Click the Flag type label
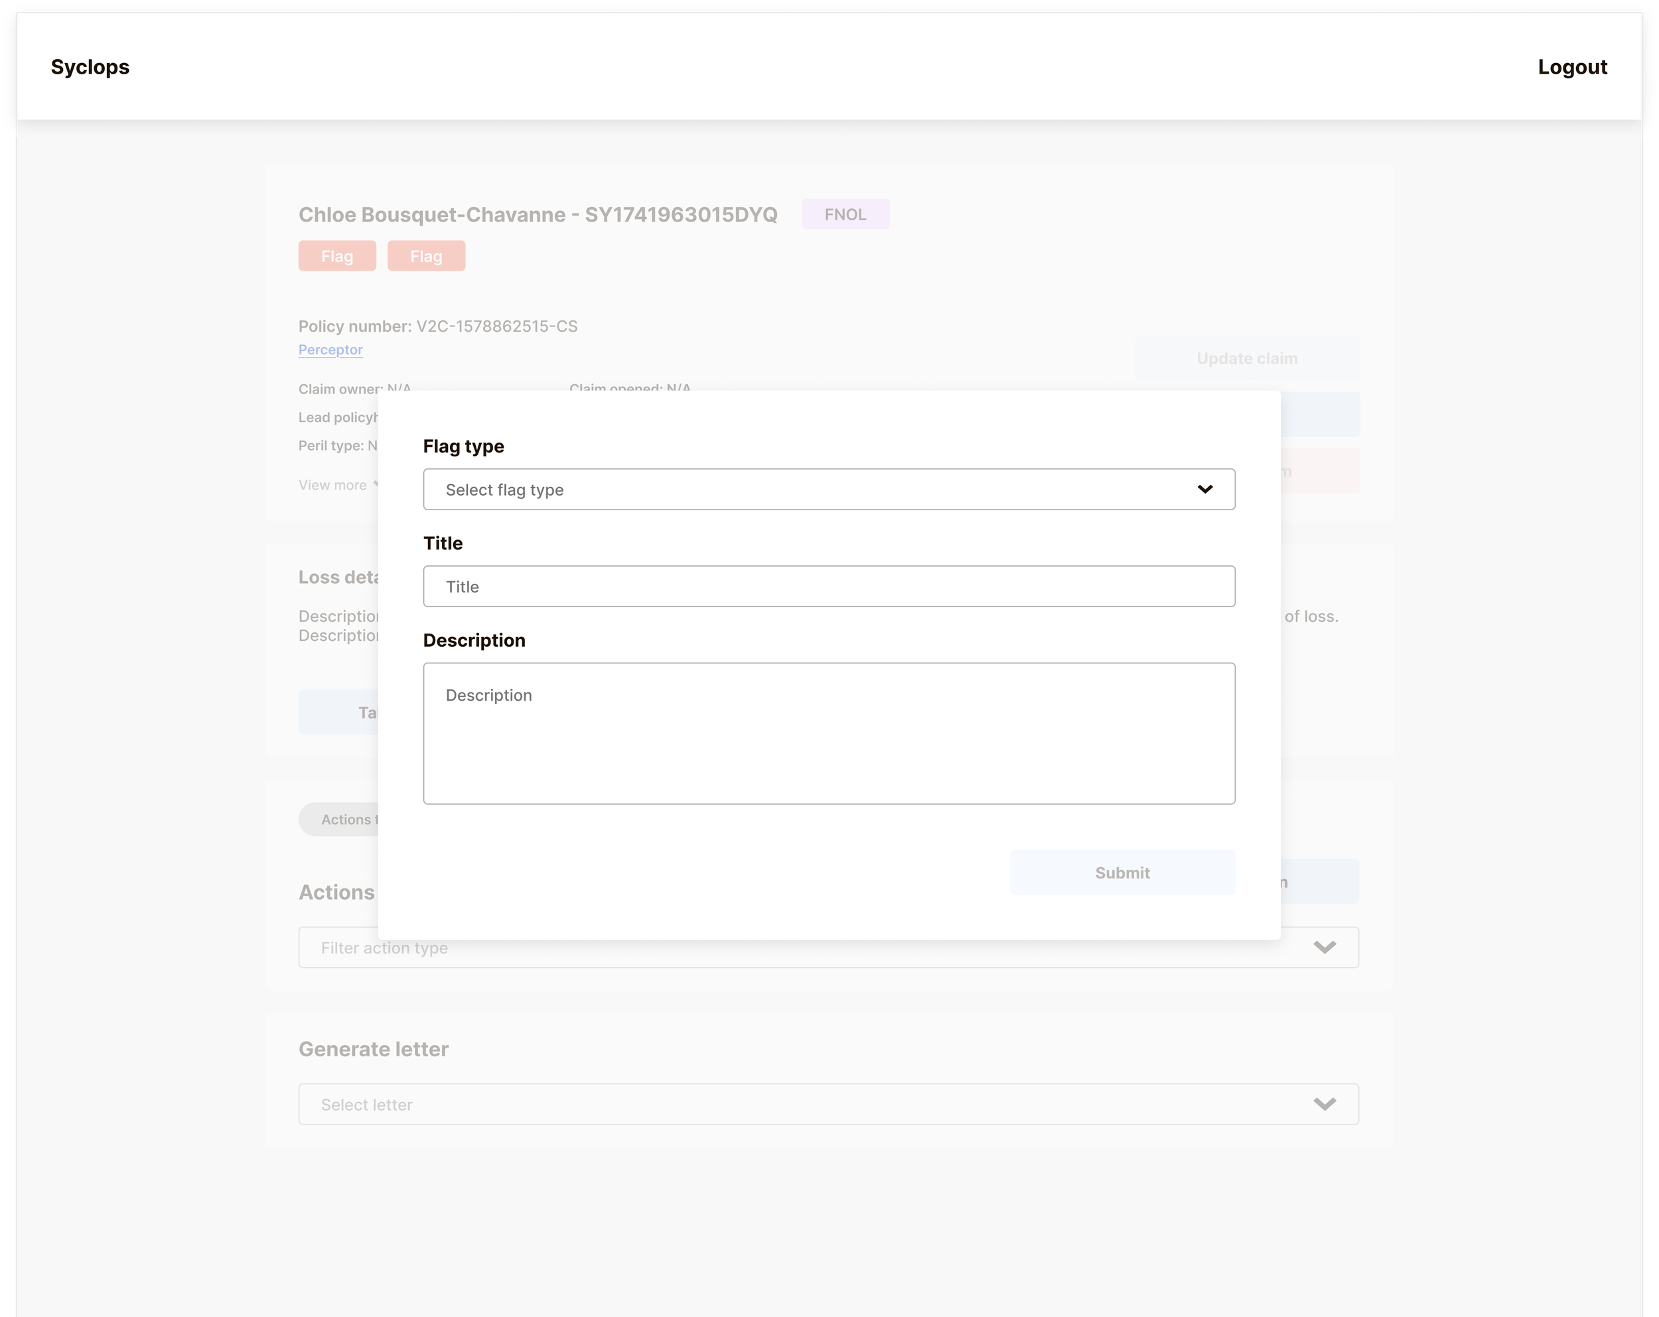This screenshot has width=1659, height=1317. 463,446
